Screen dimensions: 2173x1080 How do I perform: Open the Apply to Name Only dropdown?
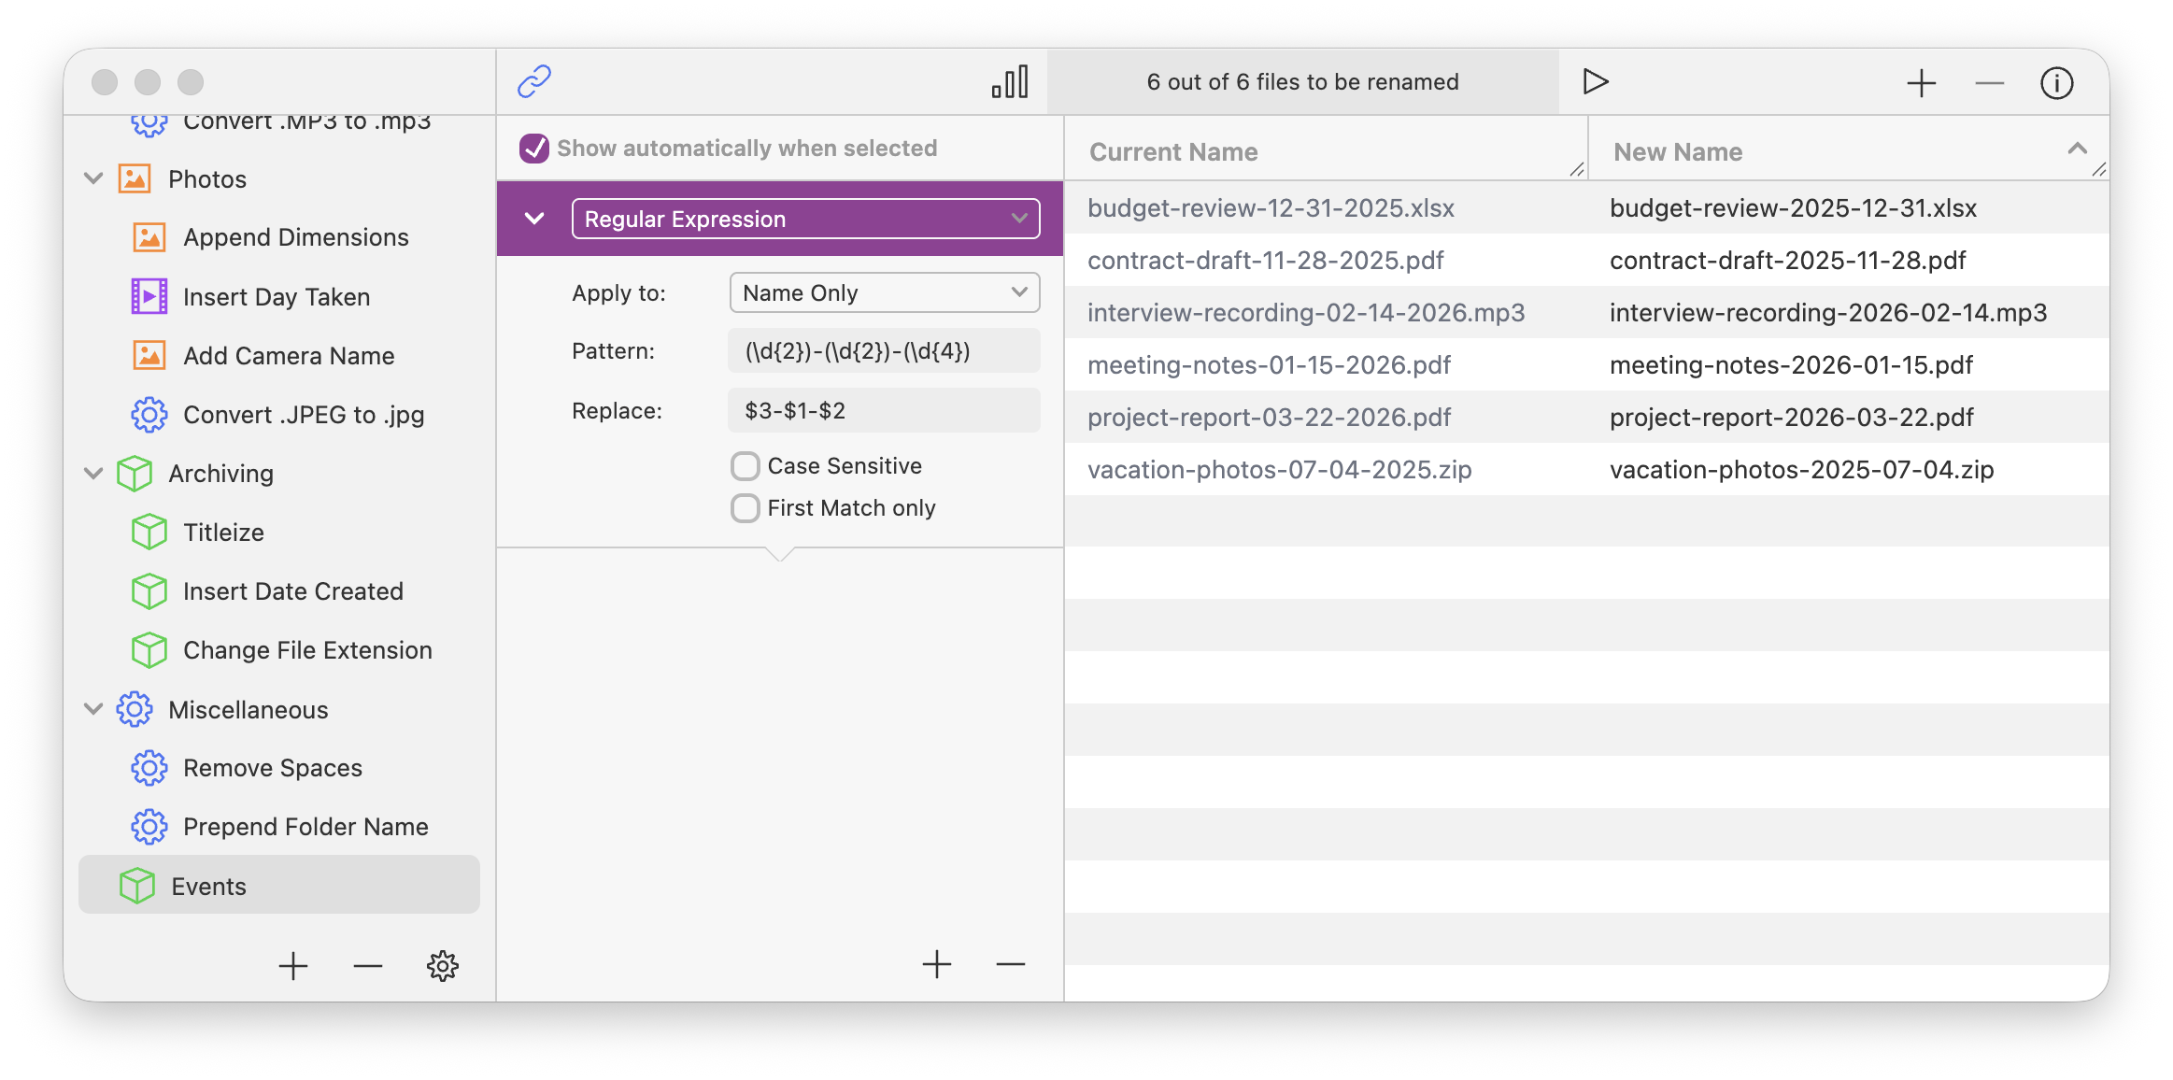tap(883, 292)
